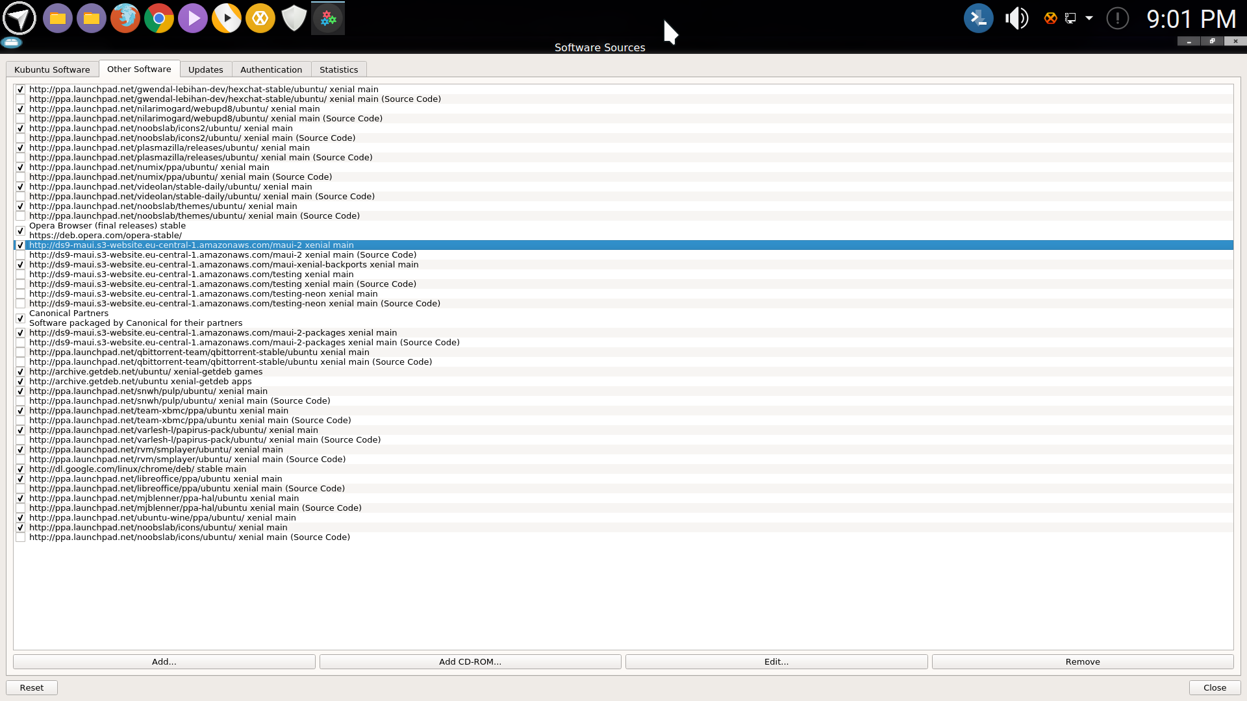This screenshot has width=1247, height=701.
Task: Click the purple media player icon
Action: pyautogui.click(x=193, y=18)
